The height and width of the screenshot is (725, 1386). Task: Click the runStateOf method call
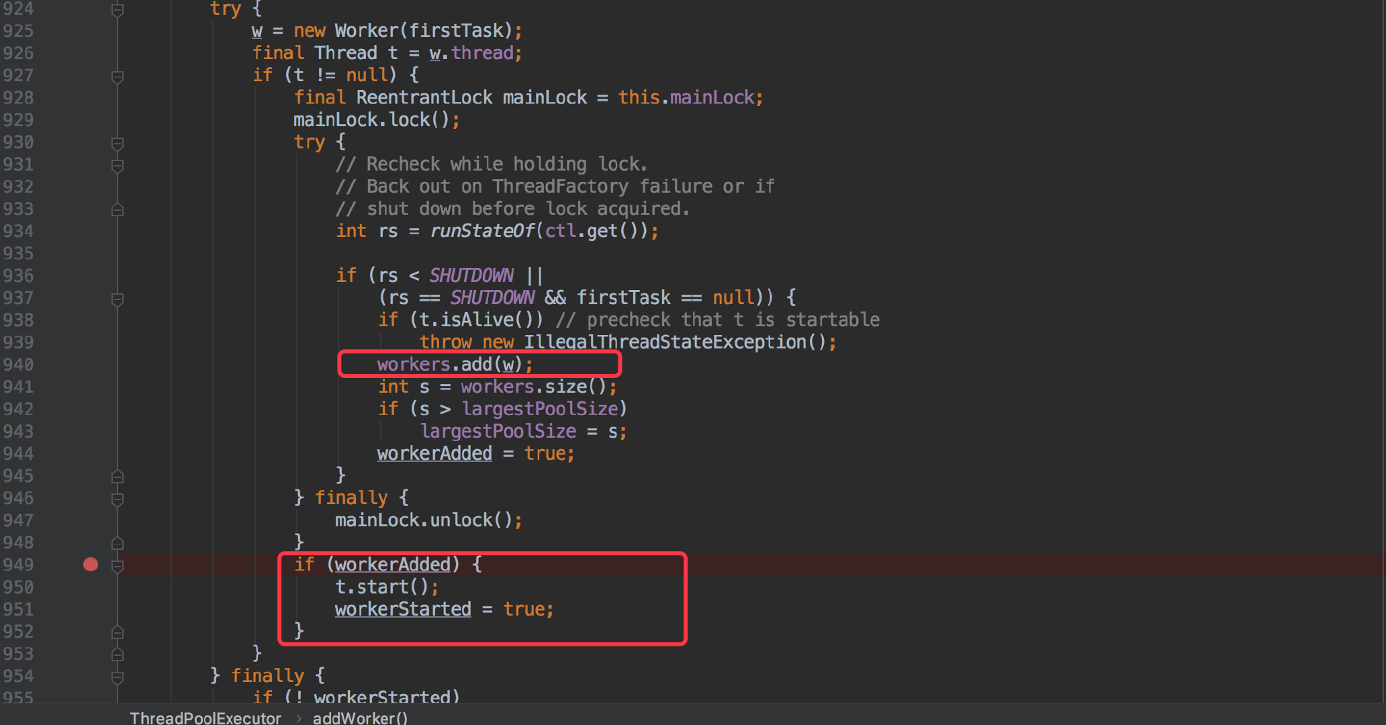[x=482, y=231]
